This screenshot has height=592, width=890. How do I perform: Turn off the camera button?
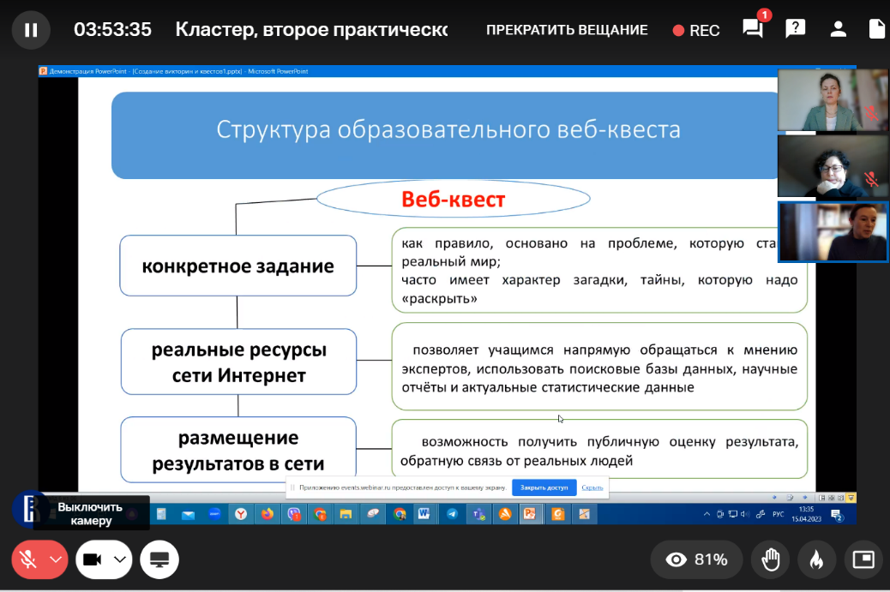pos(93,560)
